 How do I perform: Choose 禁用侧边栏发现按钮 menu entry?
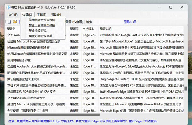(x=42, y=20)
